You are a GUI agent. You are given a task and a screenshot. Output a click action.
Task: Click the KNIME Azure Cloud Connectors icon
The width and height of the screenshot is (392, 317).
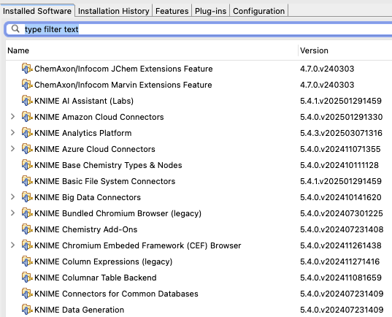(27, 149)
